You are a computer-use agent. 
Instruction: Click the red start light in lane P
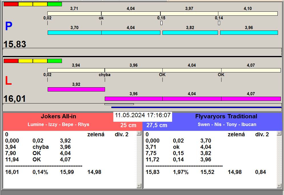tap(11, 4)
